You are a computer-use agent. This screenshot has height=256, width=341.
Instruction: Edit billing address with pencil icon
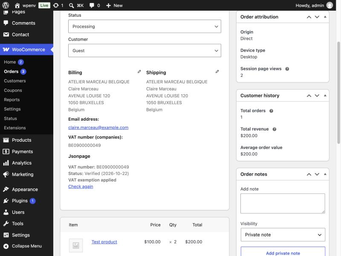139,72
